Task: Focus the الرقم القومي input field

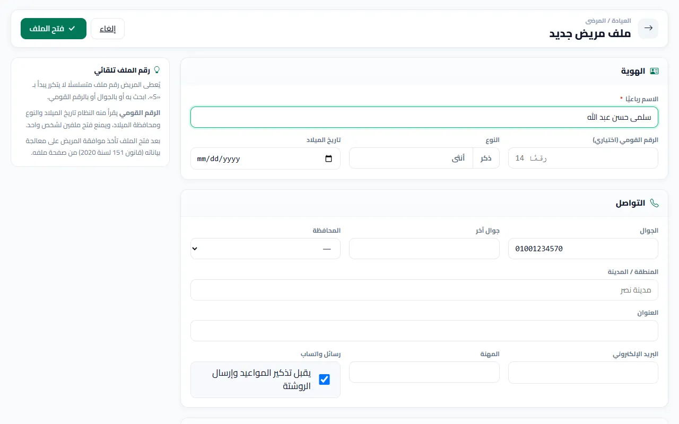Action: click(583, 158)
